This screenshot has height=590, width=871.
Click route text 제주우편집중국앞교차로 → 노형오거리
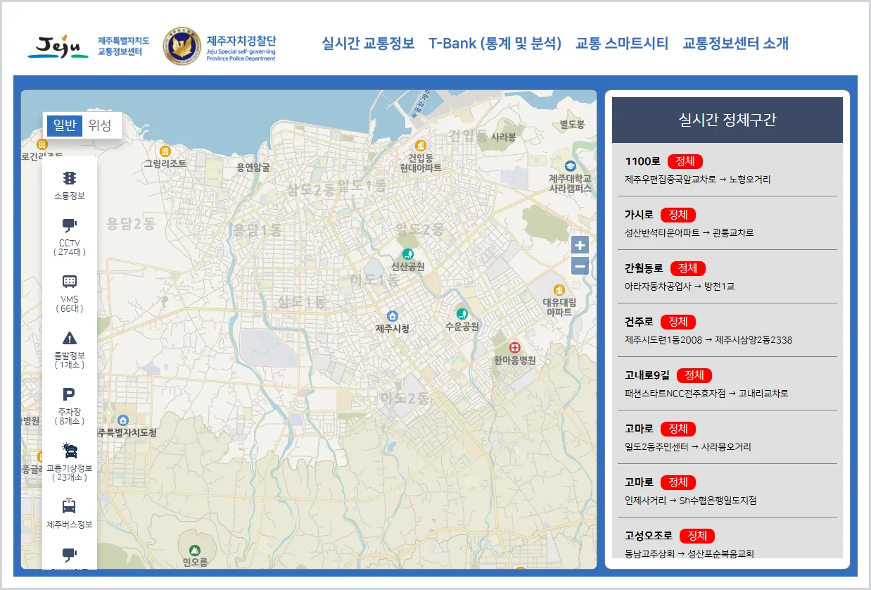[x=698, y=180]
